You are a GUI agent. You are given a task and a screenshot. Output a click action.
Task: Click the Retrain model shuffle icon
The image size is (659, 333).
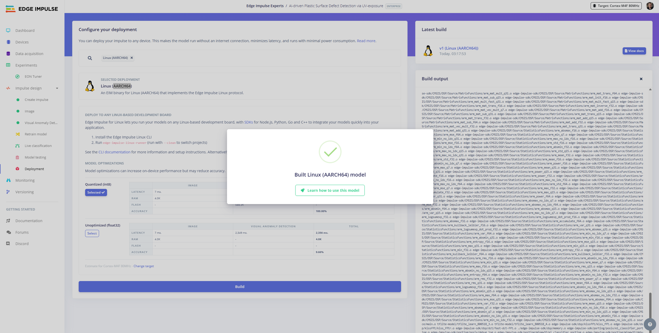pyautogui.click(x=18, y=134)
